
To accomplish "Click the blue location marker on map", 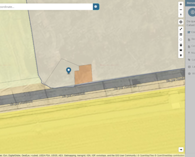I will click(69, 71).
